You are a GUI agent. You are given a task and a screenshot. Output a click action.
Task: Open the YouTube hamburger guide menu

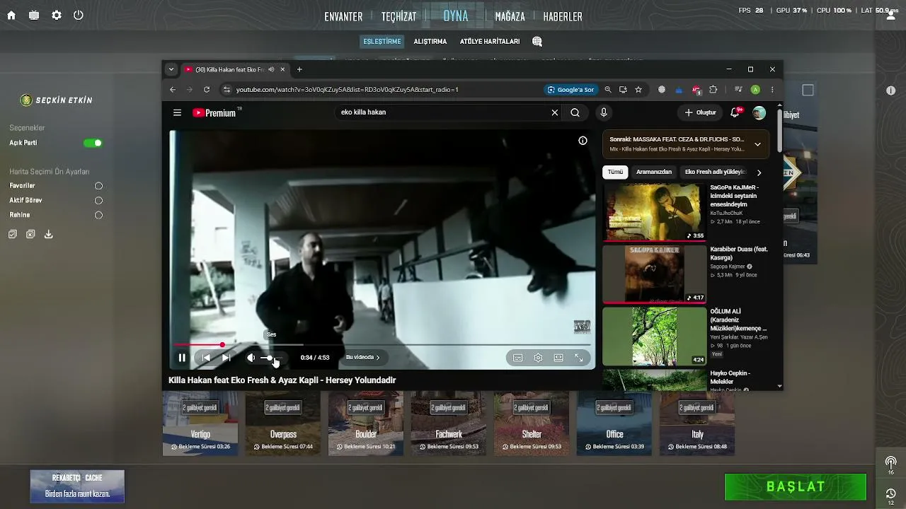[x=177, y=112]
